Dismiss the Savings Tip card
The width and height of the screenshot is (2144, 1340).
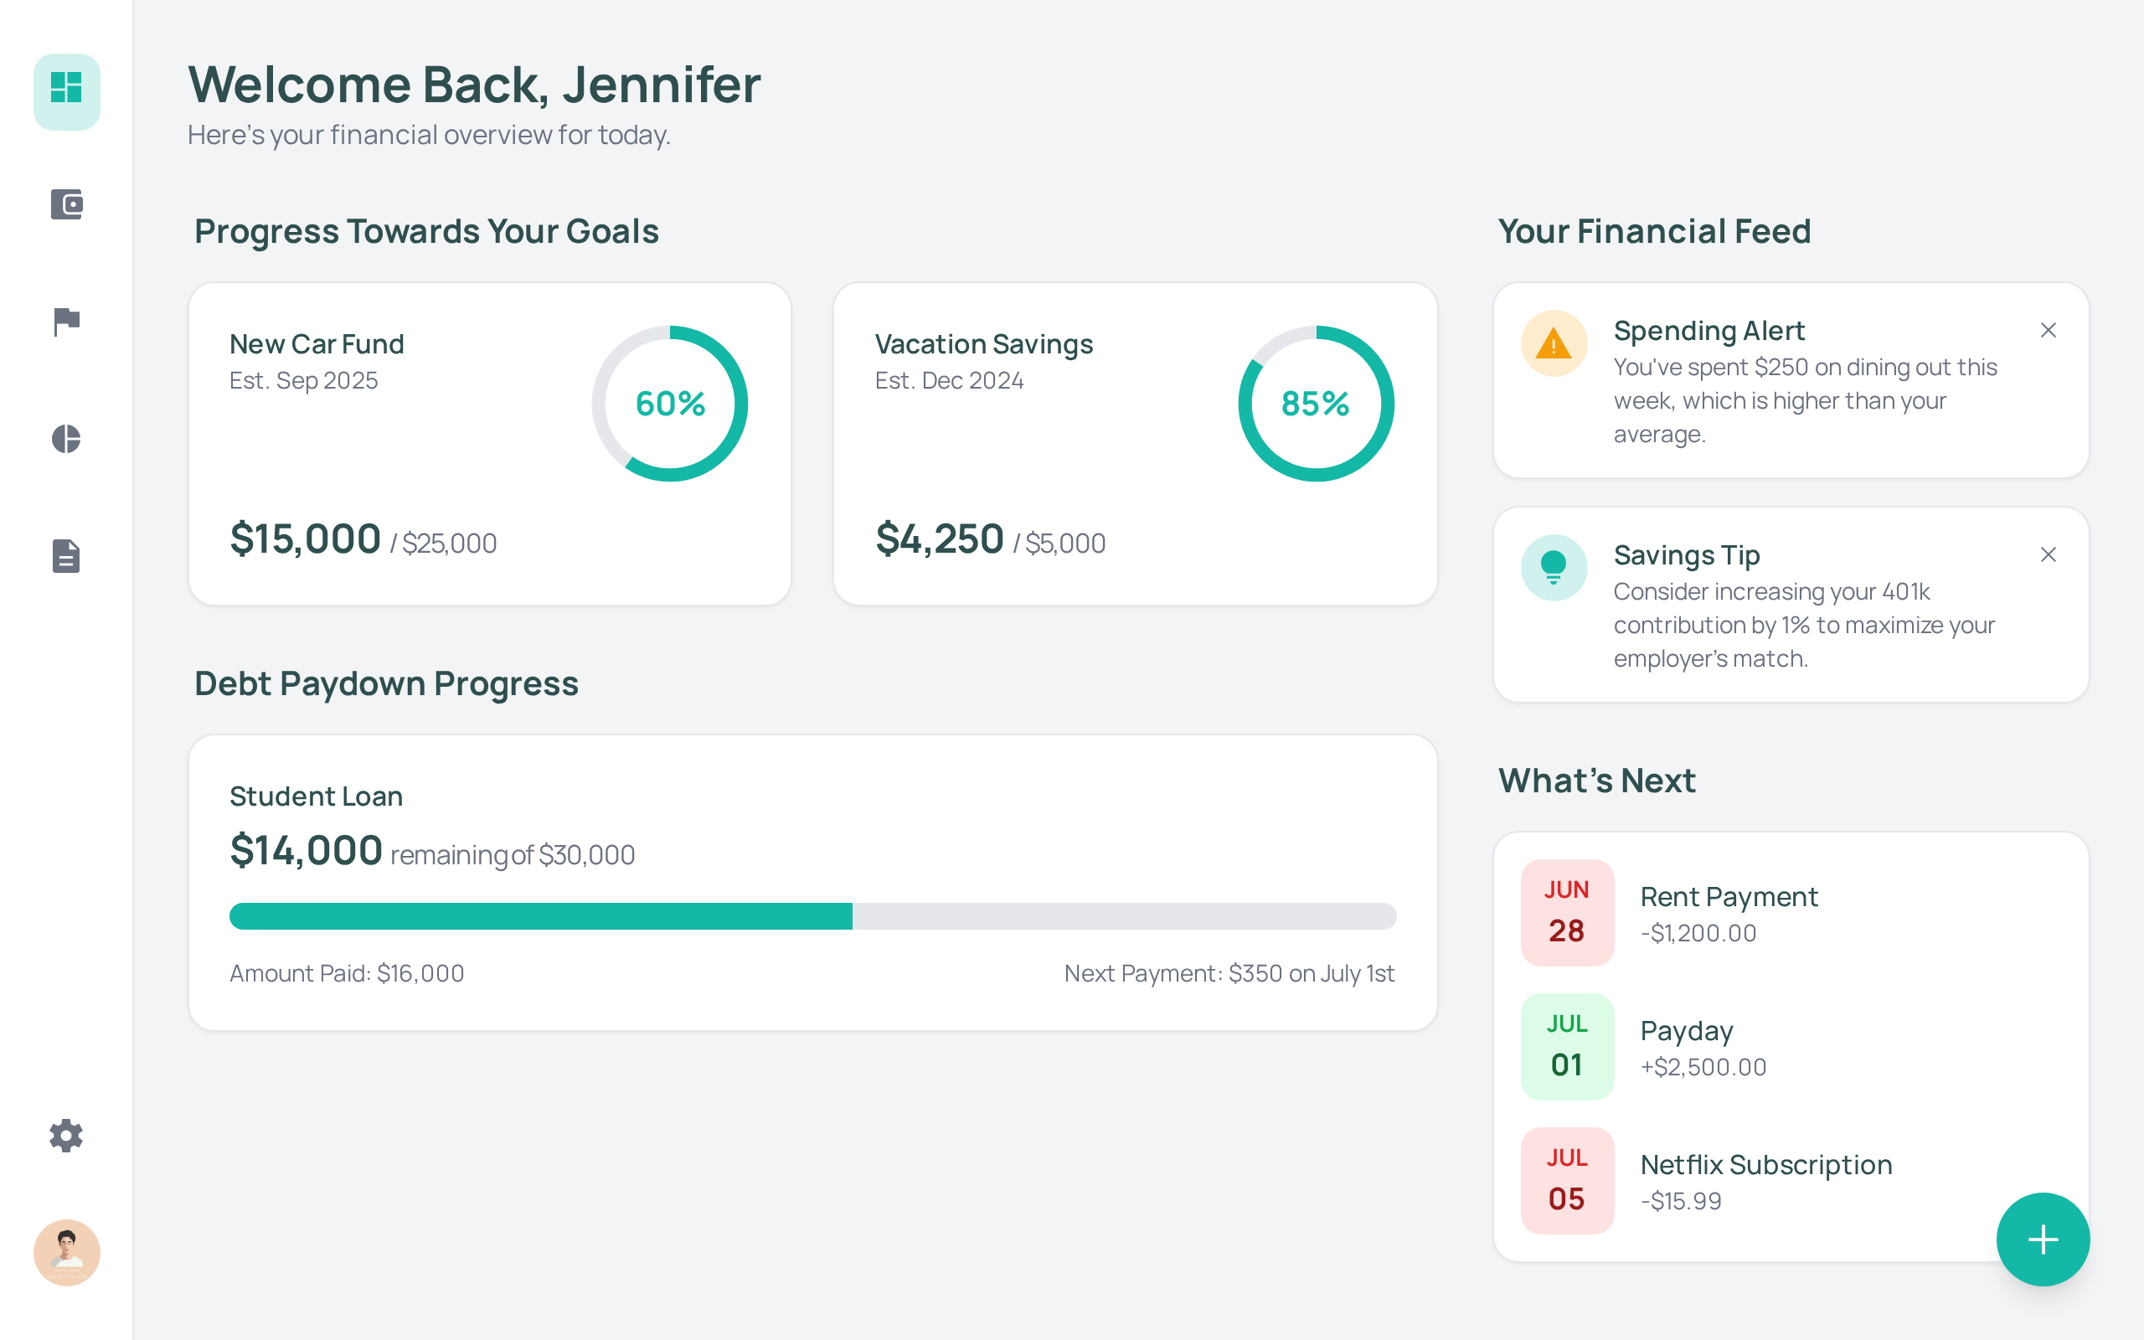click(x=2048, y=554)
